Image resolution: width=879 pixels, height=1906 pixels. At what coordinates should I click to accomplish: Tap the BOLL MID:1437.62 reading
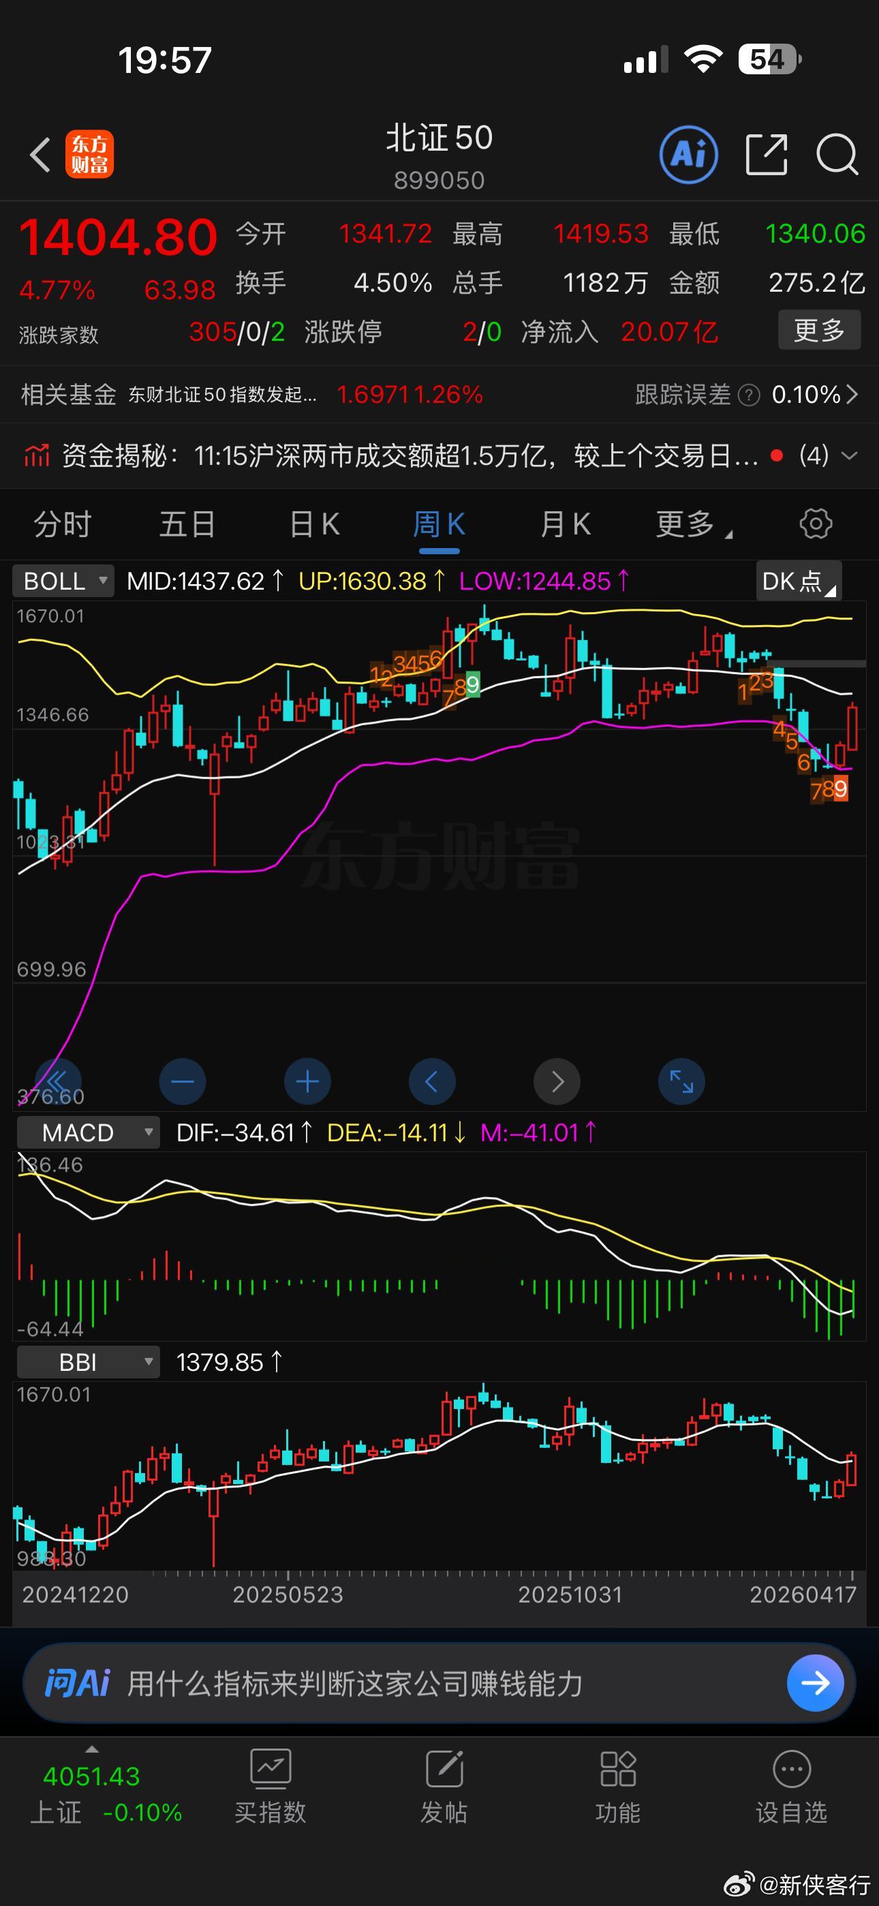tap(205, 581)
